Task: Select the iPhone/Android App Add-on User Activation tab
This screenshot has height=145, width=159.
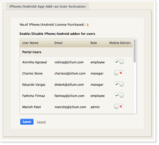Action: [x=47, y=6]
